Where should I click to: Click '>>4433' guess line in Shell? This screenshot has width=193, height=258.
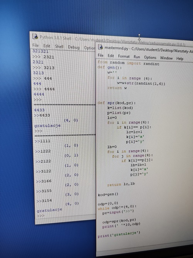point(42,115)
